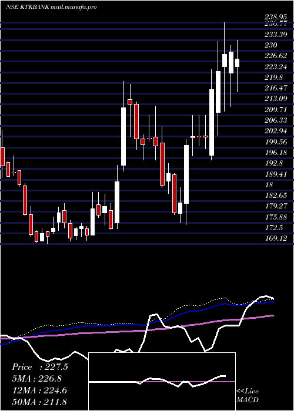The height and width of the screenshot is (411, 294).
Task: Click the MACD inset chart panel
Action: tap(162, 382)
